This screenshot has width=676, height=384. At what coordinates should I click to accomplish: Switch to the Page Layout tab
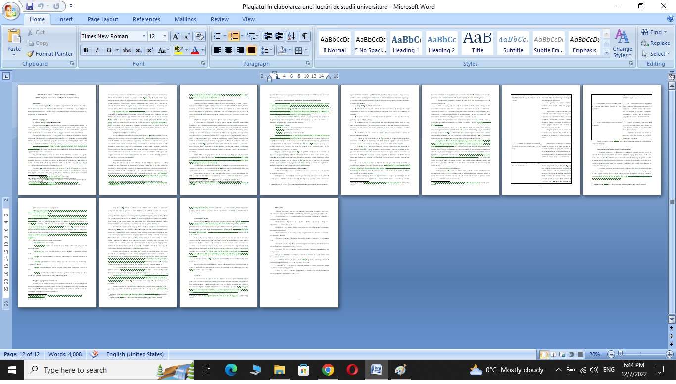pos(102,19)
